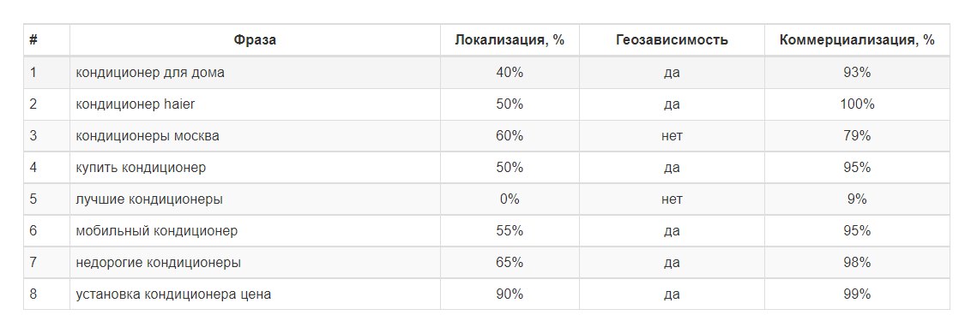This screenshot has width=965, height=321.
Task: Select the phrase лучшие кондиционеры
Action: [149, 199]
